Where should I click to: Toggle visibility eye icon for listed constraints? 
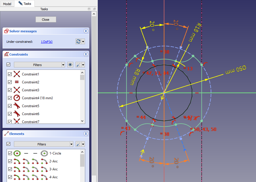[x=70, y=65]
